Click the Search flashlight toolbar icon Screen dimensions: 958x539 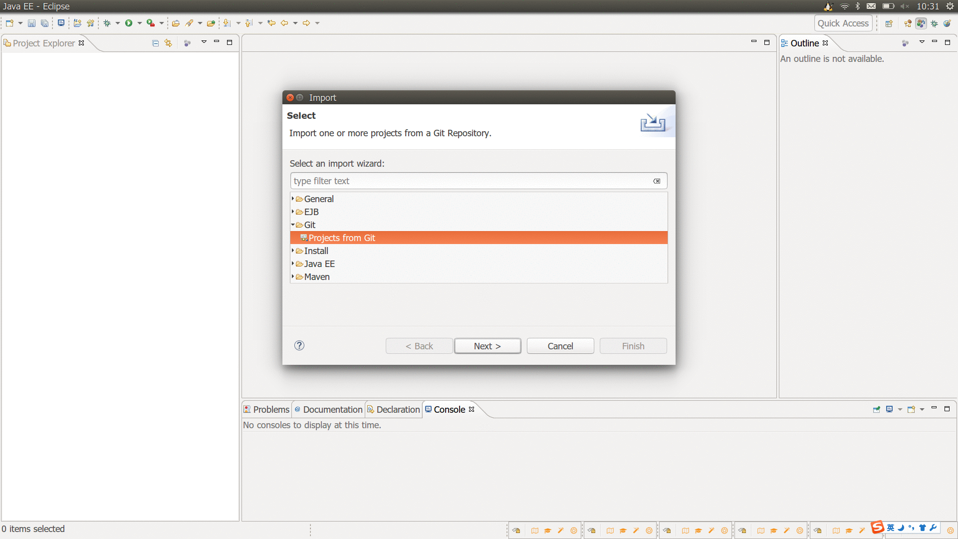(189, 23)
